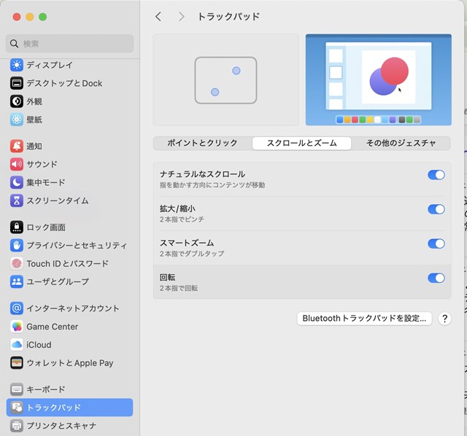
Task: Click the スクリーンタイム hourglass icon
Action: (17, 201)
